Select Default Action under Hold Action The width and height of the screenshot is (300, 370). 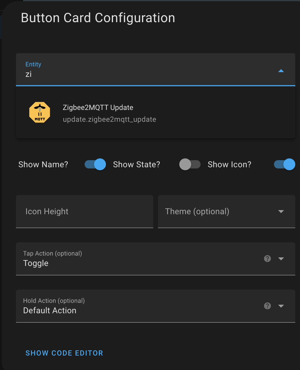pyautogui.click(x=50, y=310)
